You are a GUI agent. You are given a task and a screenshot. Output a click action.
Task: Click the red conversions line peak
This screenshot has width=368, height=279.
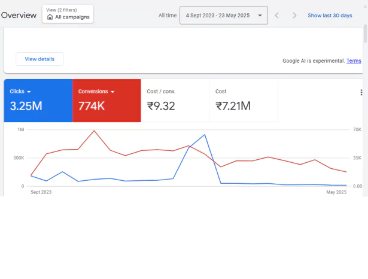(x=94, y=131)
